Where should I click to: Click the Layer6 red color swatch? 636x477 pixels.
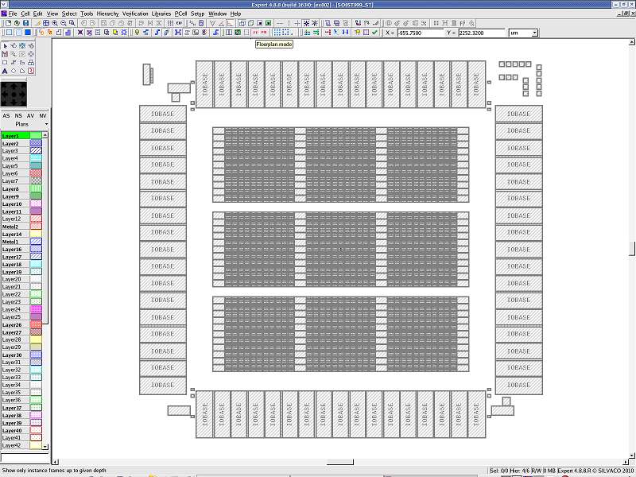pyautogui.click(x=36, y=173)
